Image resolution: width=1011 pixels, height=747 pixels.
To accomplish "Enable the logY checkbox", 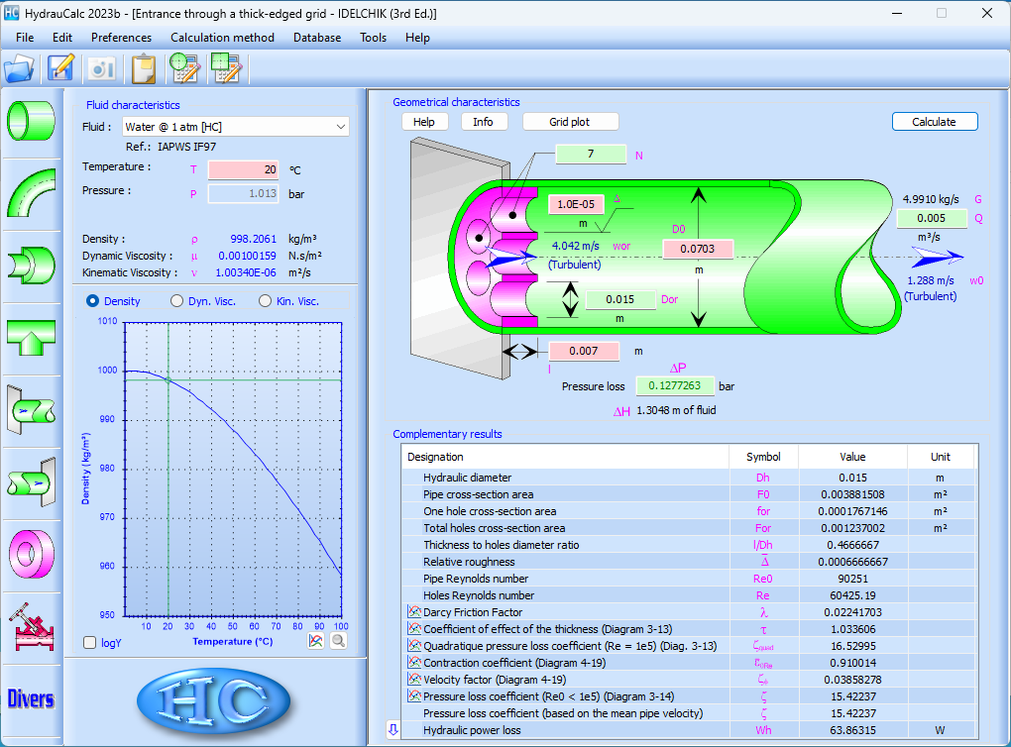I will click(x=90, y=642).
